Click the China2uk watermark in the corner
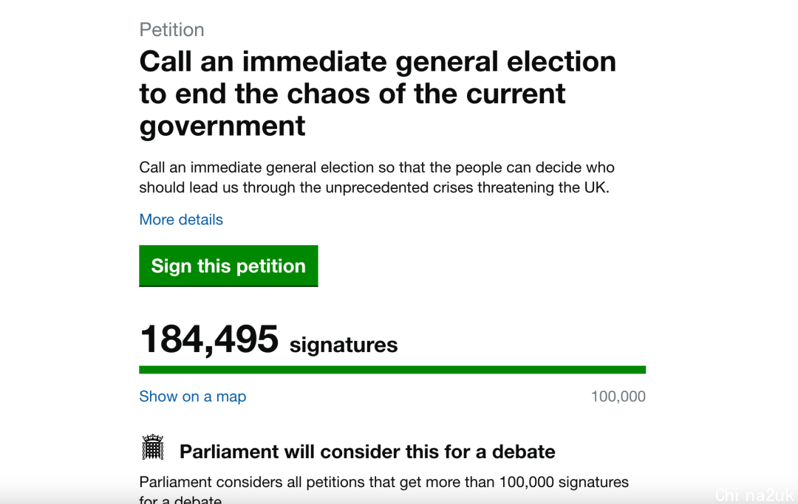Screen dimensions: 798x504 pyautogui.click(x=754, y=495)
